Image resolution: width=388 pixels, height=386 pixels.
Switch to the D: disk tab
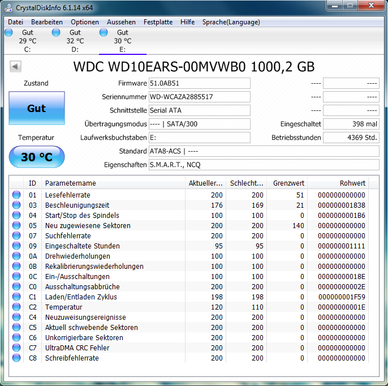[x=75, y=41]
